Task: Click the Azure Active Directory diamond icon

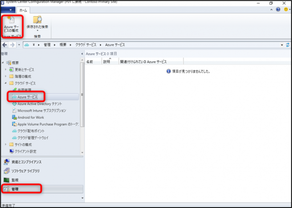Action: pyautogui.click(x=14, y=104)
